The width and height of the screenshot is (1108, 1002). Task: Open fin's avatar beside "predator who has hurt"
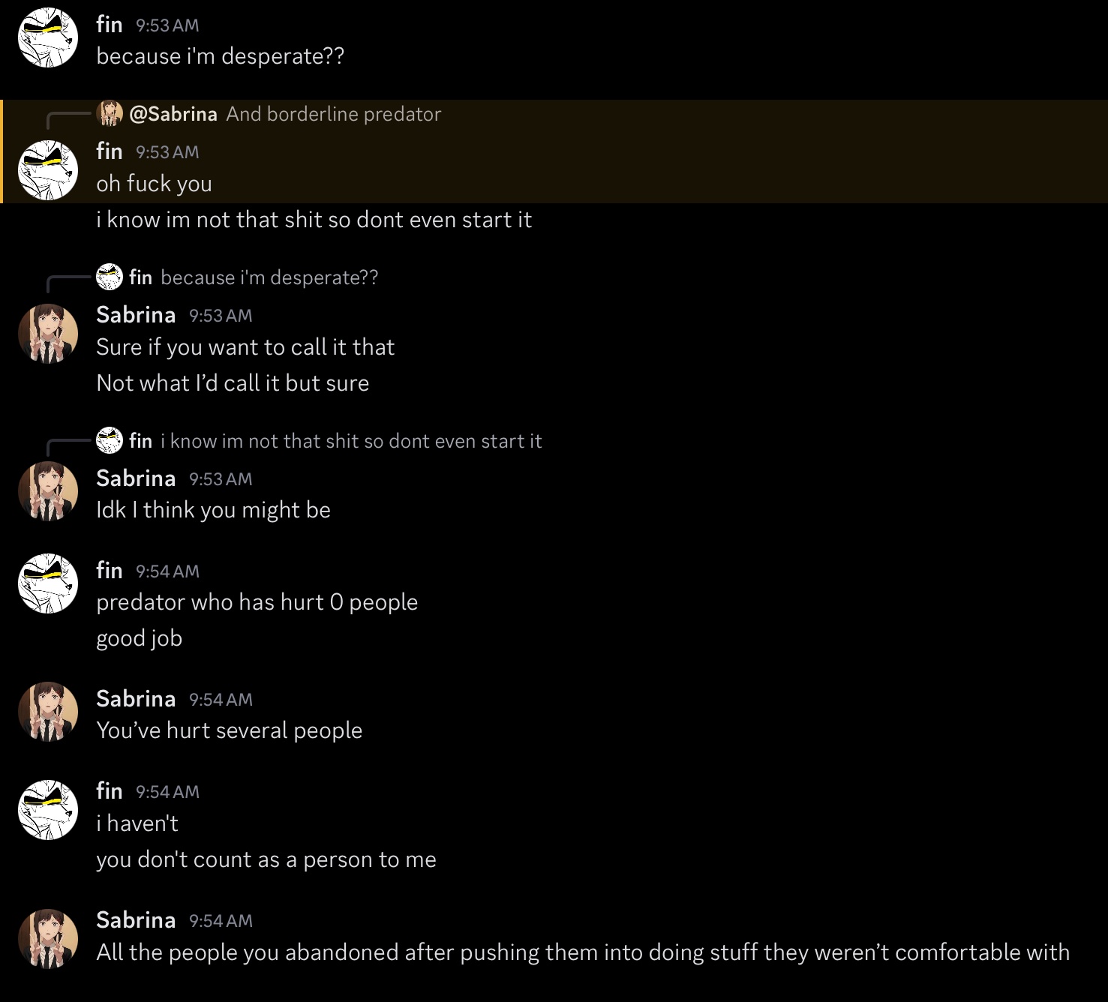pyautogui.click(x=48, y=583)
